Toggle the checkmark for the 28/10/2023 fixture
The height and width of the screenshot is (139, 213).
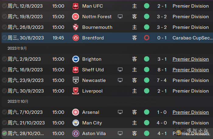pyautogui.click(x=5, y=134)
